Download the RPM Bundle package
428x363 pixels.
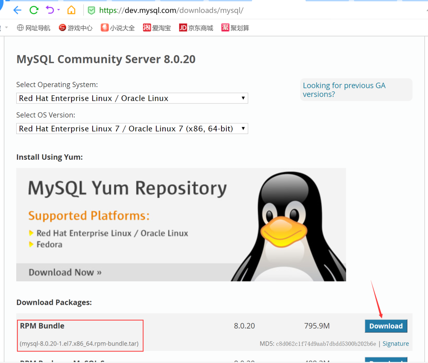point(386,326)
